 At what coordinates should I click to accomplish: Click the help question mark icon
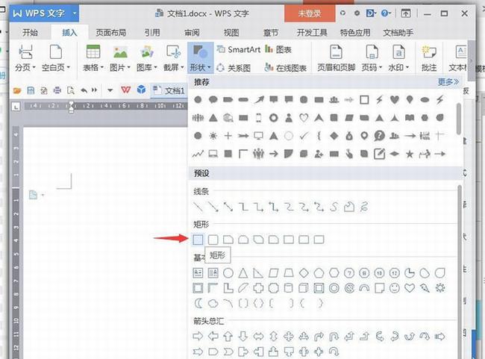click(384, 13)
